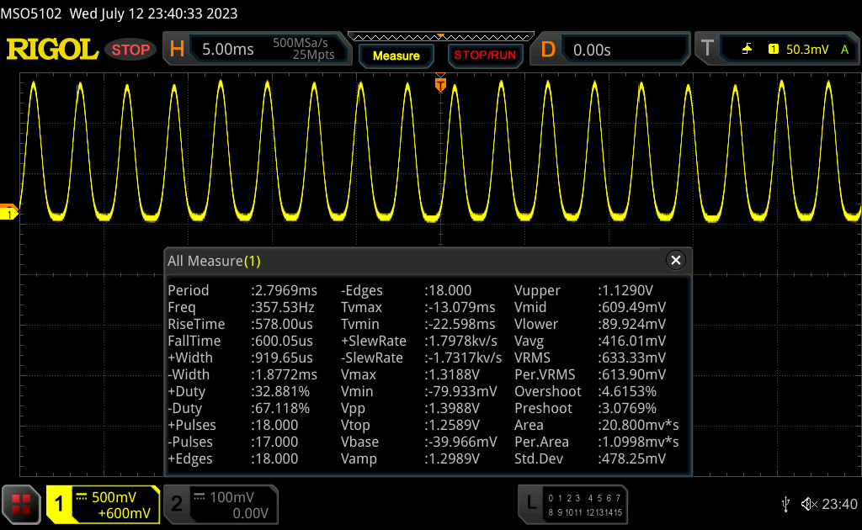Click the RIGOL logo
862x530 pixels.
pos(52,50)
